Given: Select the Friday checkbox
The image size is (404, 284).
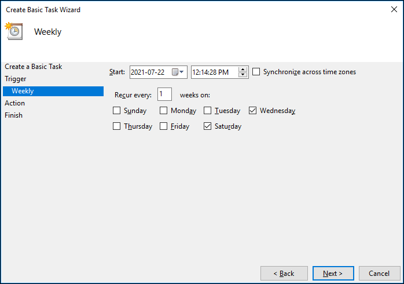Looking at the screenshot, I should pyautogui.click(x=164, y=126).
